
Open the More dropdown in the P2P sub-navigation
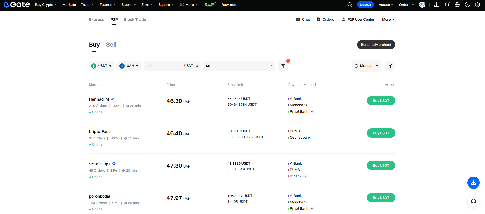pyautogui.click(x=388, y=19)
